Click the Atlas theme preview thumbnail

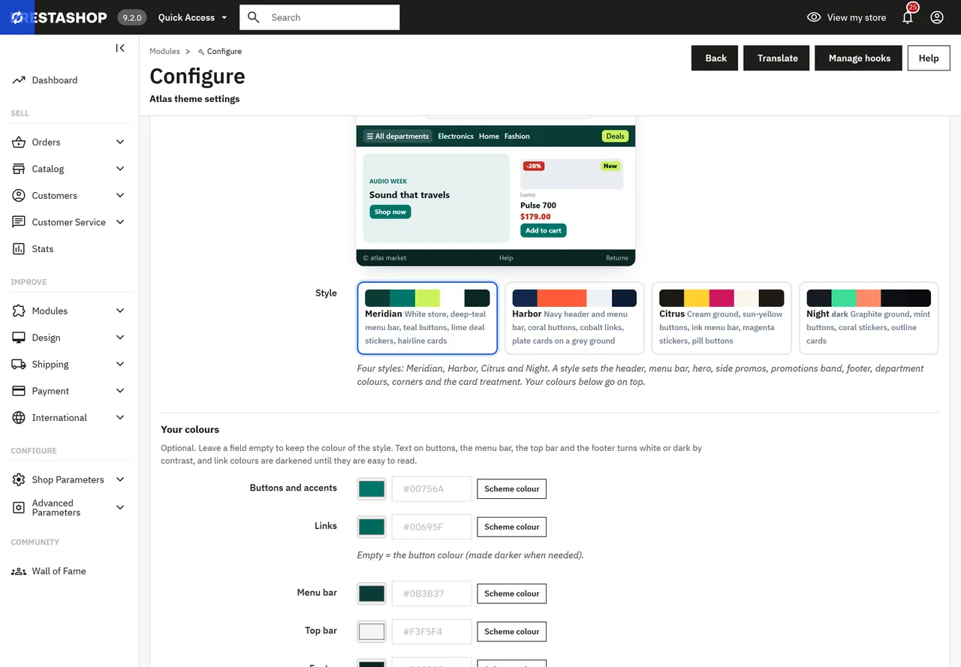click(x=496, y=191)
